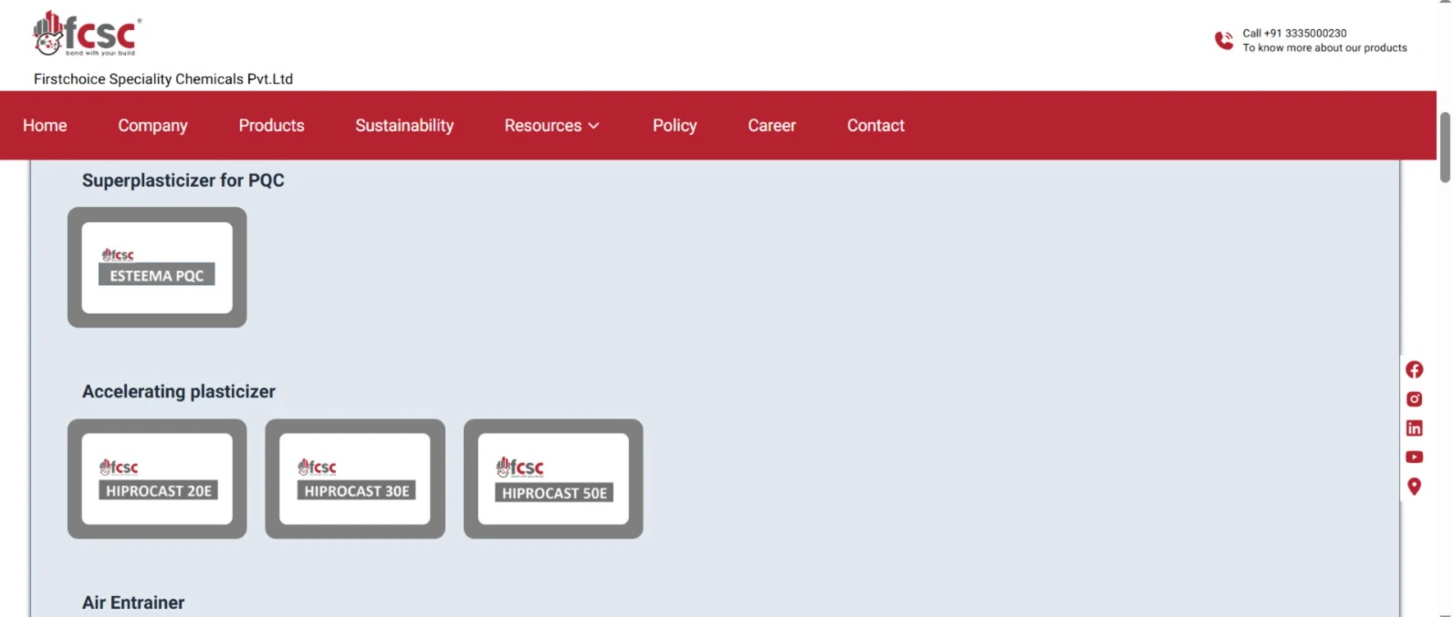Open the HIPROCAST 30E product card
The image size is (1454, 617).
[x=355, y=478]
